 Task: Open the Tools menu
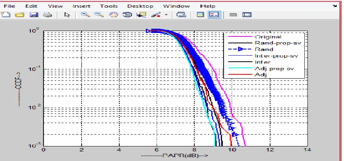(108, 6)
